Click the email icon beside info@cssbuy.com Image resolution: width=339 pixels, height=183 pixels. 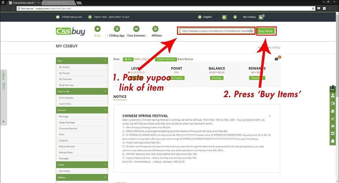(58, 17)
